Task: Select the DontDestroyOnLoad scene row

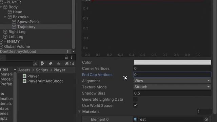Action: click(x=36, y=52)
